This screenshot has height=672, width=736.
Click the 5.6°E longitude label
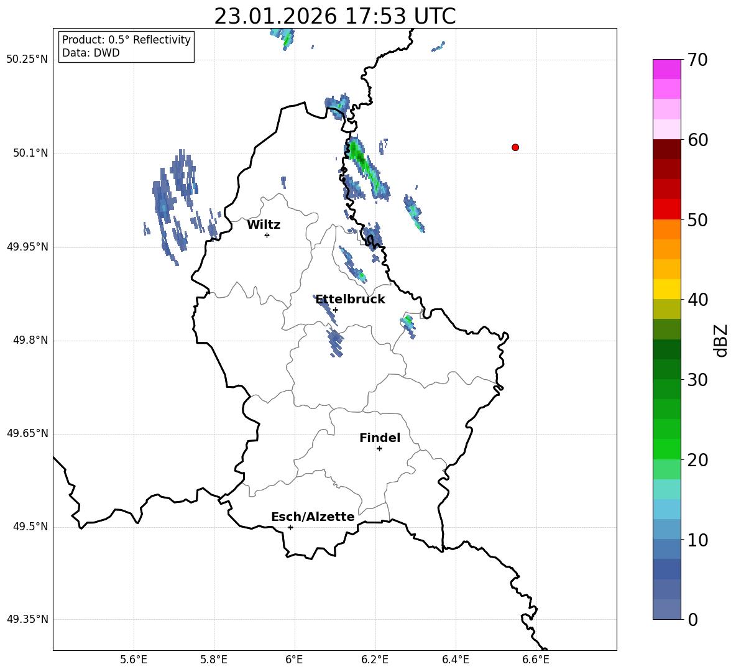[x=134, y=660]
